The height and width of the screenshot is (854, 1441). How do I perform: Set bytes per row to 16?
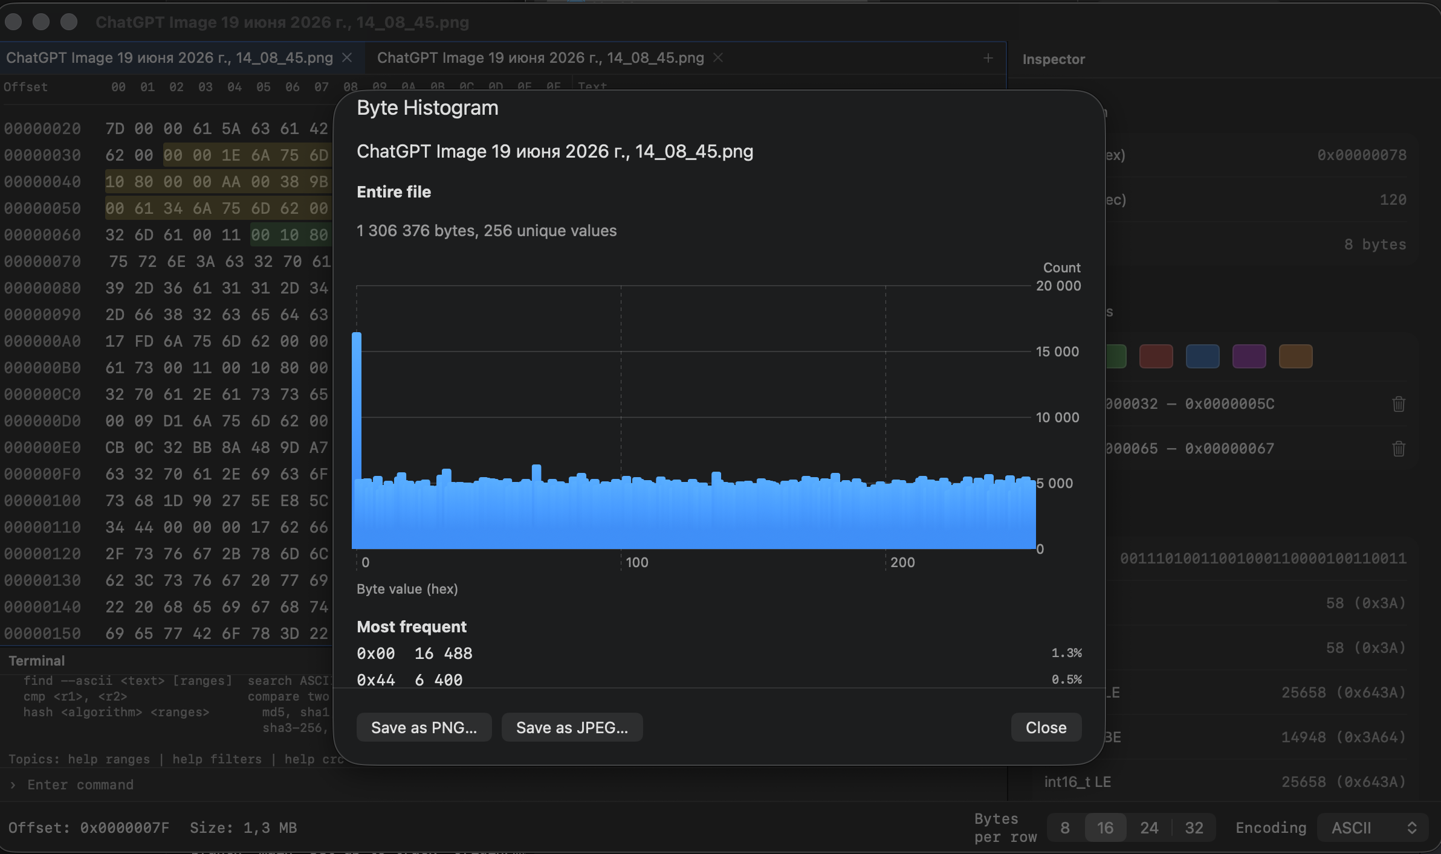(x=1106, y=827)
